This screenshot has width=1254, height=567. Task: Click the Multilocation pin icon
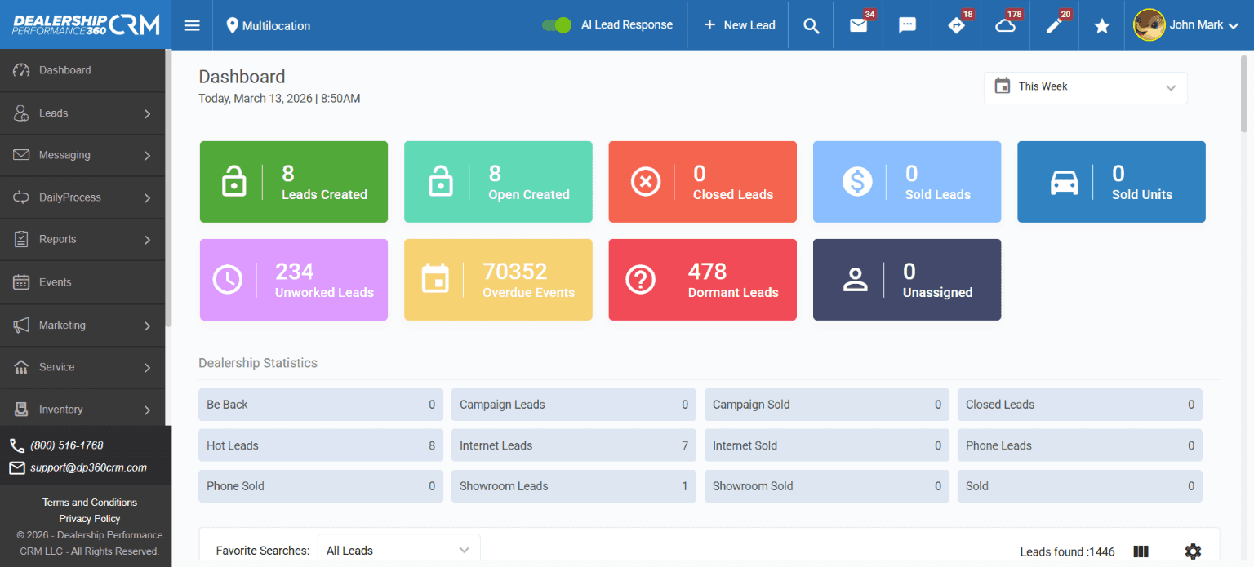click(x=232, y=25)
